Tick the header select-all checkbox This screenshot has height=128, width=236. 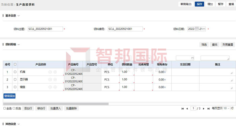click(x=15, y=64)
